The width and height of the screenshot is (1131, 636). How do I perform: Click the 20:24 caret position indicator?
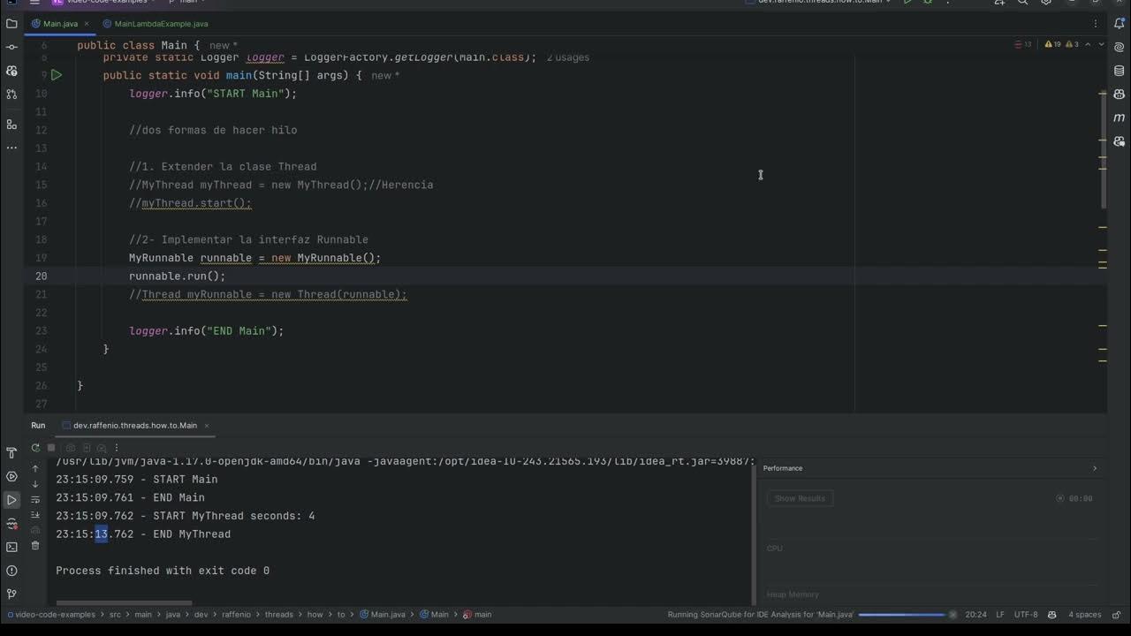(975, 614)
